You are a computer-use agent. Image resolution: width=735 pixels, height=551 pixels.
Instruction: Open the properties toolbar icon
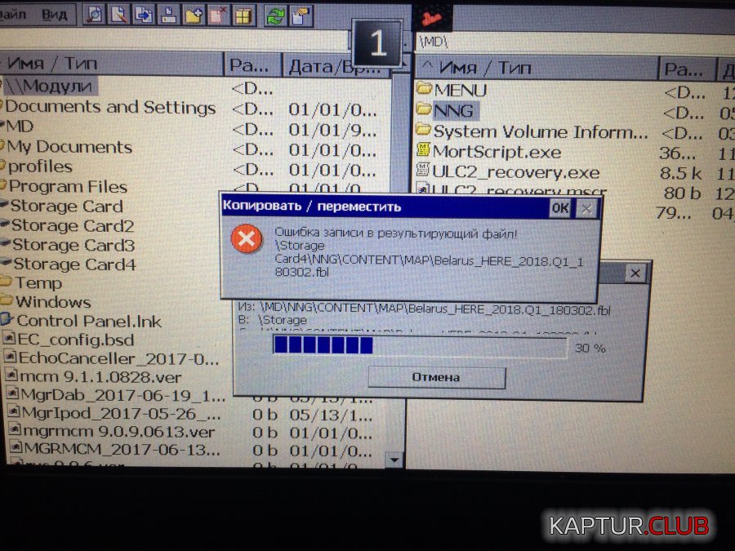[301, 14]
